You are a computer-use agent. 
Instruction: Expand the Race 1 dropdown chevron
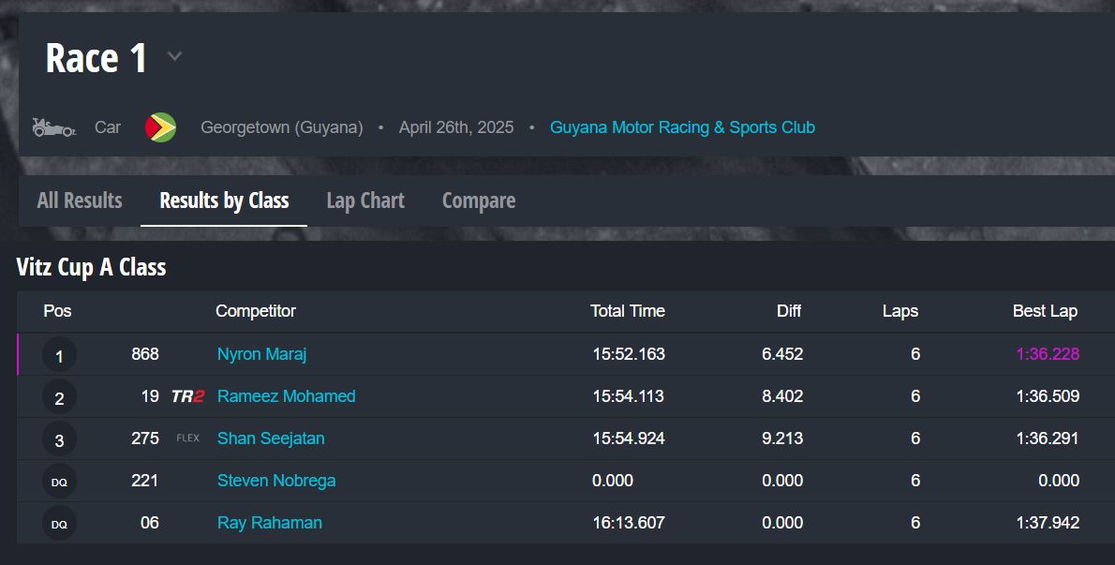tap(174, 57)
